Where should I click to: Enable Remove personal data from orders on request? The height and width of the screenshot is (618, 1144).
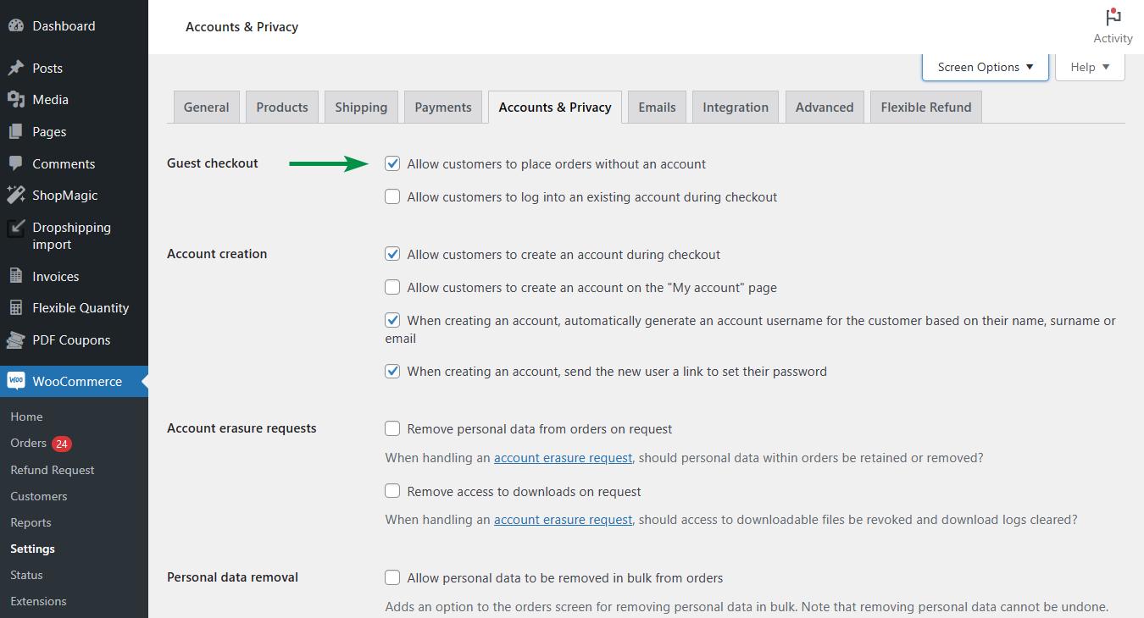point(392,429)
